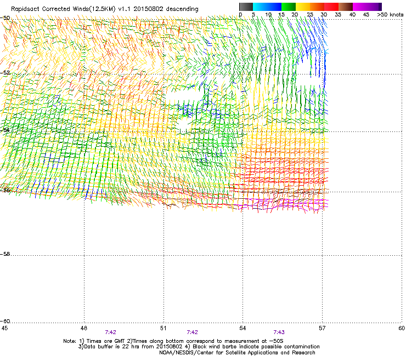Click the '7:43' purple time label

(279, 332)
